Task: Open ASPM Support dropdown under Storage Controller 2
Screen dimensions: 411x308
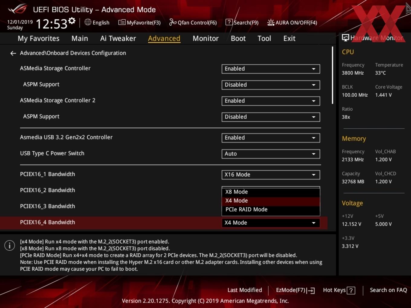Action: (x=271, y=117)
